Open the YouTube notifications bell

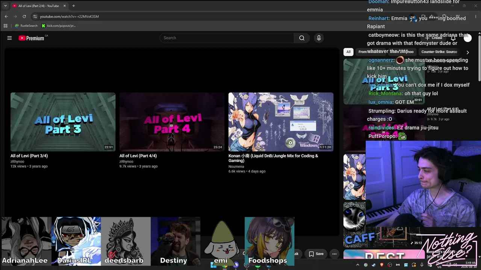click(453, 38)
